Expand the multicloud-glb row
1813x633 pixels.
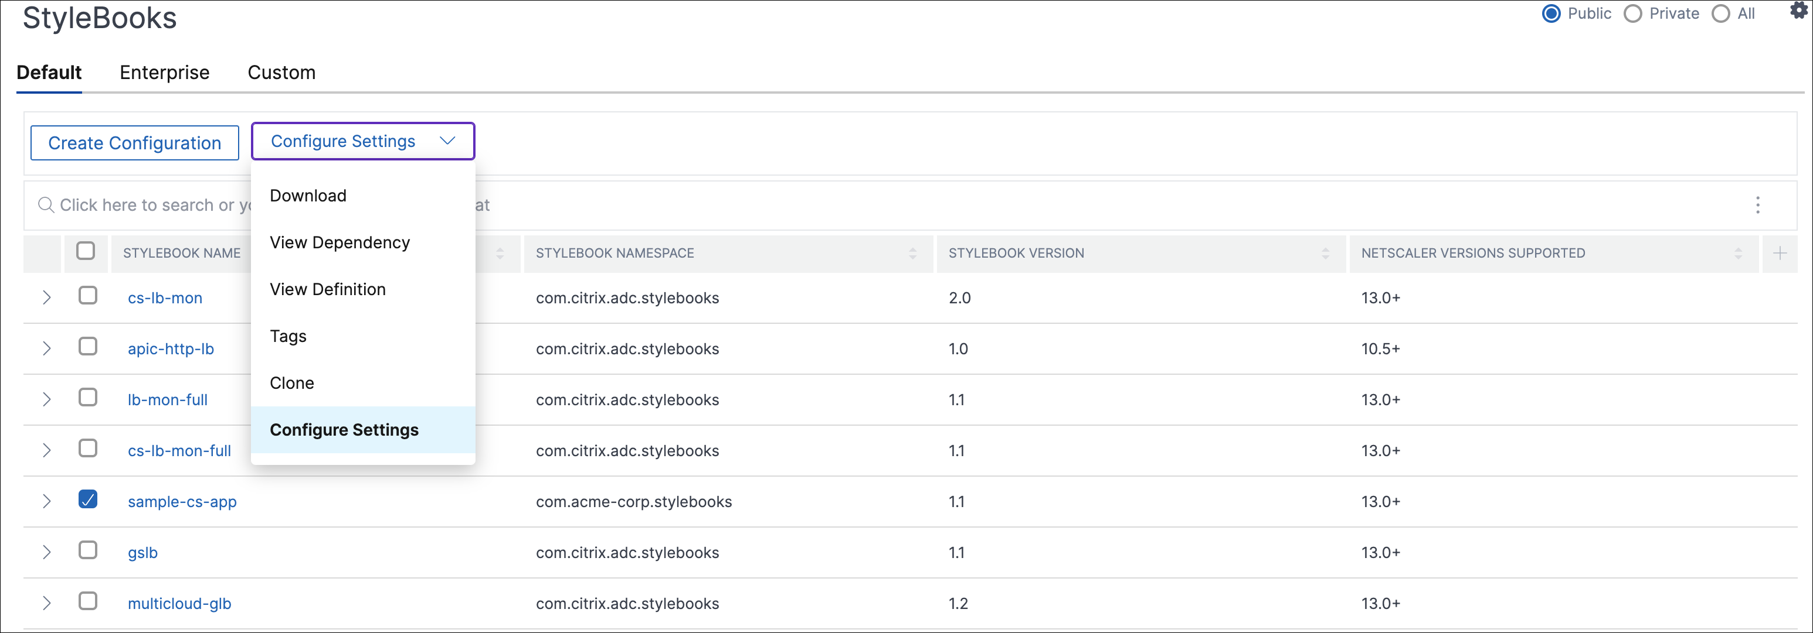[46, 603]
